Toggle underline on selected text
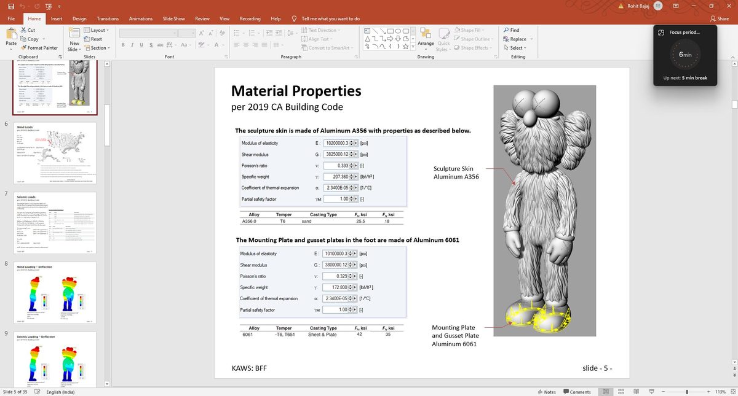738x396 pixels. pyautogui.click(x=141, y=45)
